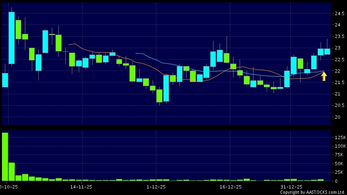Click the first cyan candle at far left
Screen dimensions: 347x195
pyautogui.click(x=5, y=80)
